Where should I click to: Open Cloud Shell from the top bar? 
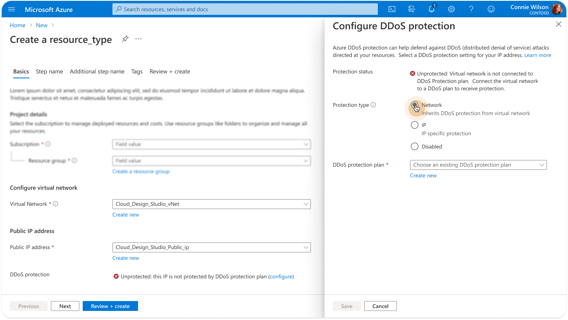[x=392, y=9]
